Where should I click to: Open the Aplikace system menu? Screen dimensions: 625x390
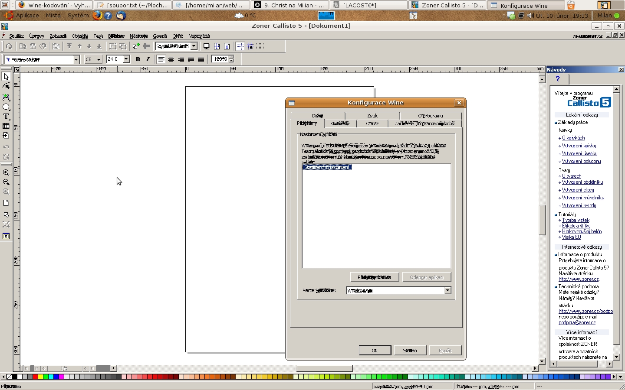click(x=22, y=15)
